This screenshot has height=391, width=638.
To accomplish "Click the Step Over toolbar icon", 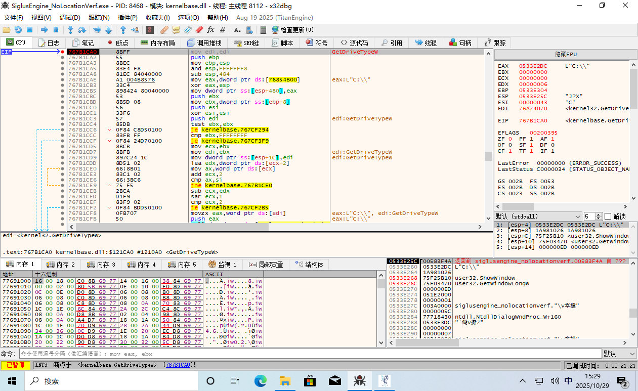I will (82, 30).
